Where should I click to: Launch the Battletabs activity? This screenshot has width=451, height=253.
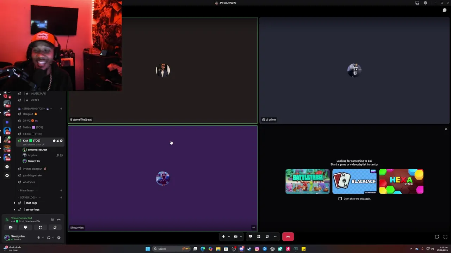(308, 181)
